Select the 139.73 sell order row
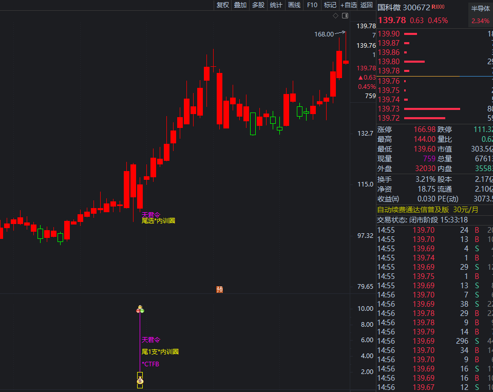493x392 pixels. pos(431,109)
